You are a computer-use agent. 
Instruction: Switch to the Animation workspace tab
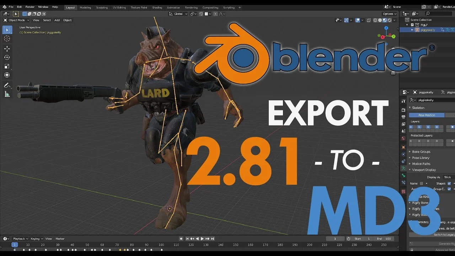pos(173,7)
